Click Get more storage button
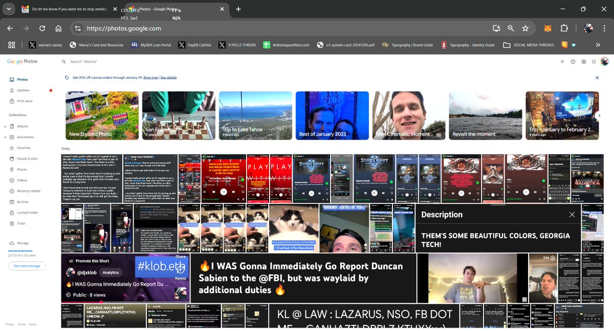 click(x=27, y=266)
